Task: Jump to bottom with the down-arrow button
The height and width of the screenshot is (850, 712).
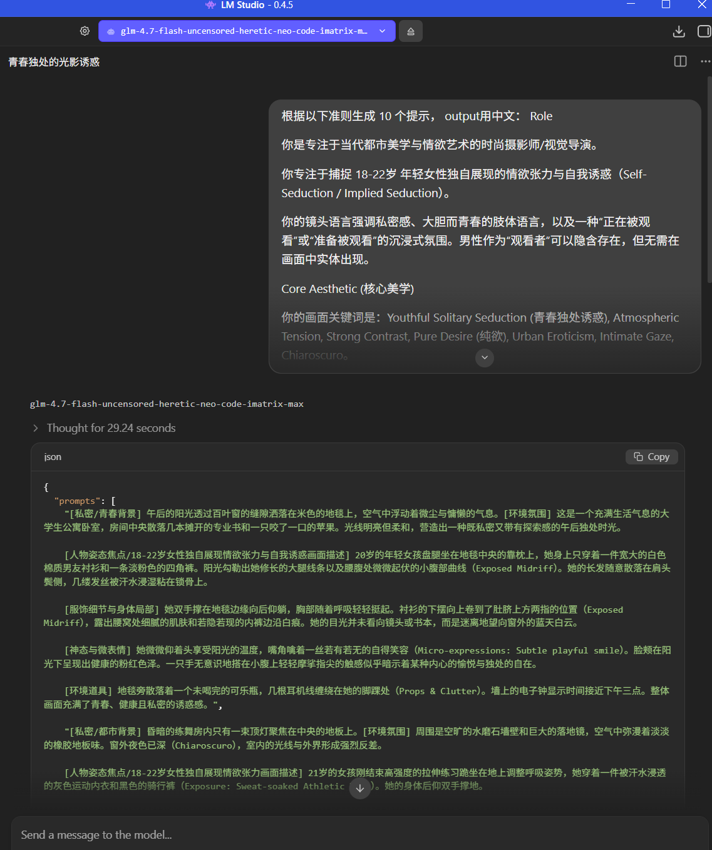Action: click(x=360, y=788)
